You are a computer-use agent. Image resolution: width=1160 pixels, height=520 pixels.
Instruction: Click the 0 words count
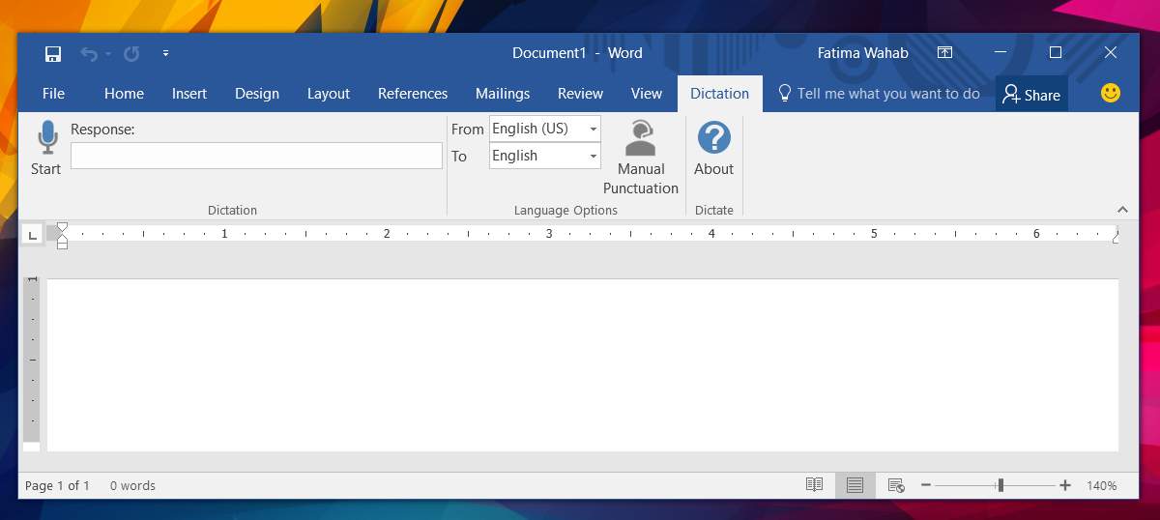[132, 485]
